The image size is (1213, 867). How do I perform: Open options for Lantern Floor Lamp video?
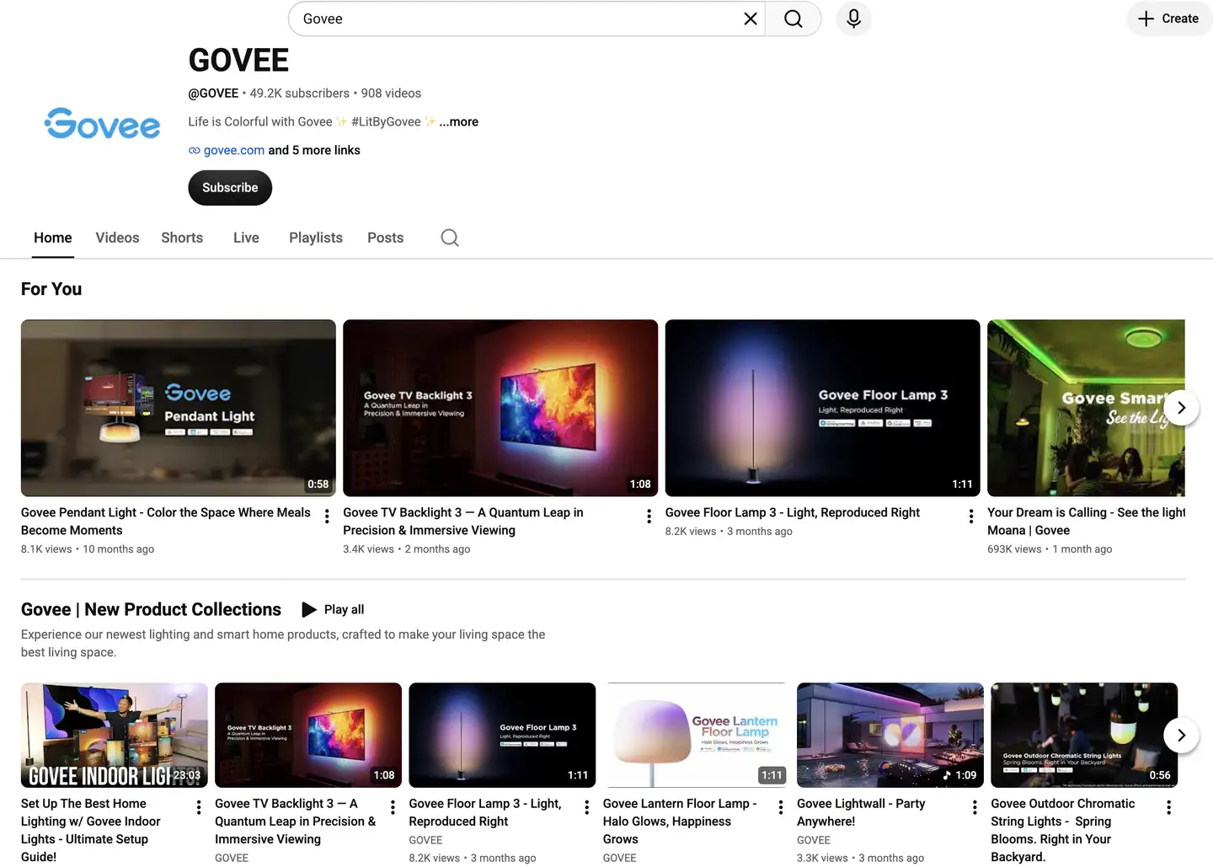point(781,807)
